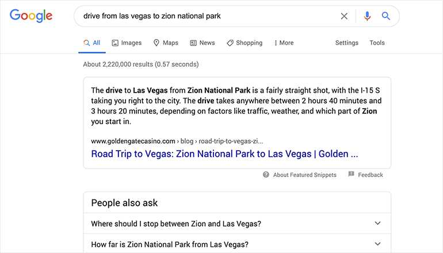Open the News results tab

tap(203, 43)
